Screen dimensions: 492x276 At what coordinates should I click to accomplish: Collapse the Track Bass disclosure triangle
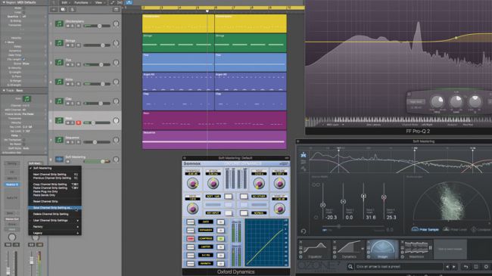pyautogui.click(x=4, y=90)
